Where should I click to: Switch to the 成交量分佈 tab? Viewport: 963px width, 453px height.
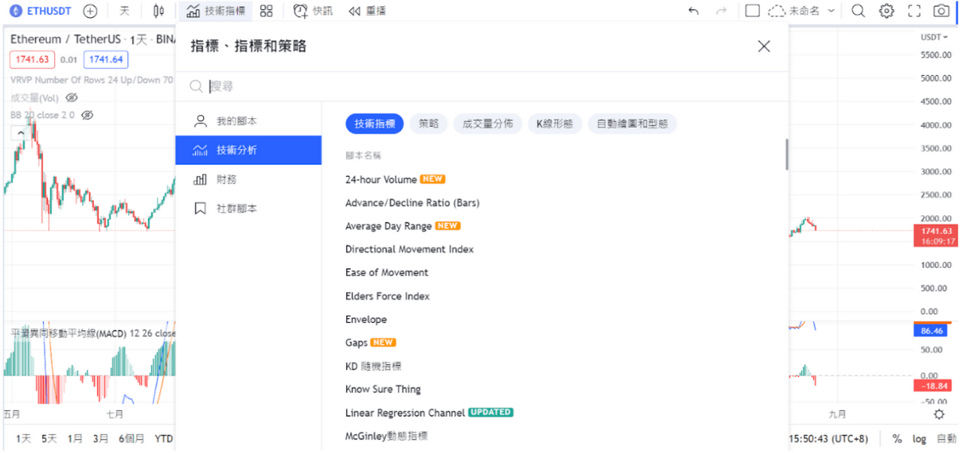pos(488,124)
